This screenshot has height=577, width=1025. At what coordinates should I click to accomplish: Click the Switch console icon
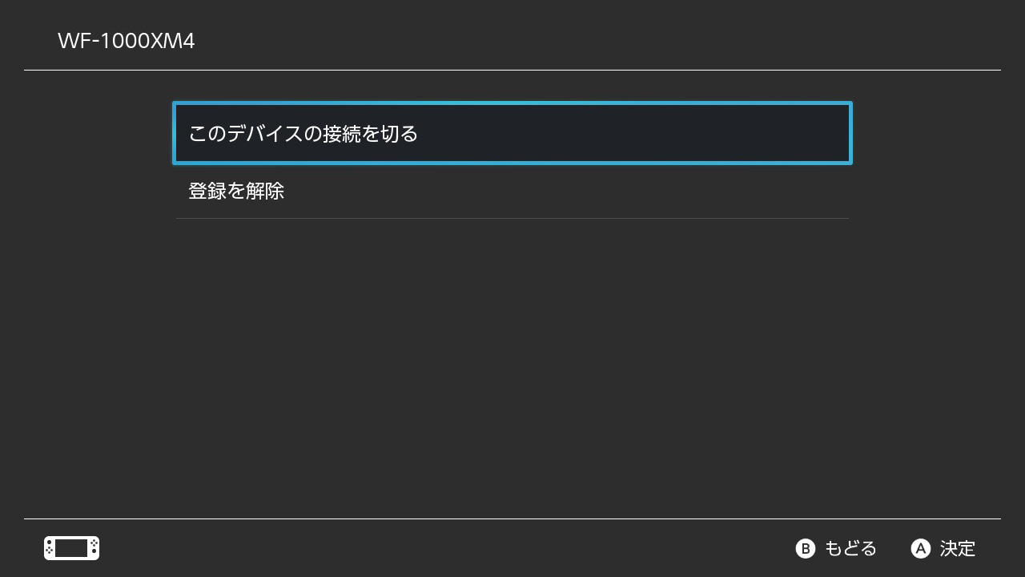pos(71,548)
